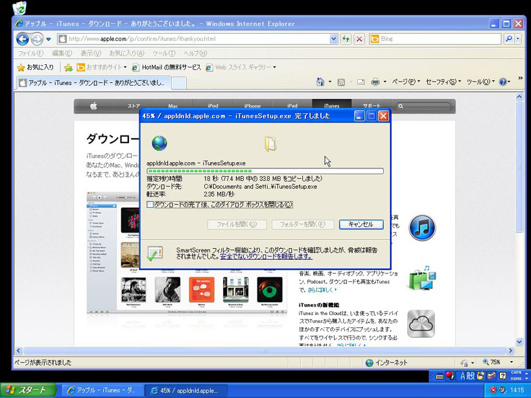Click the さらに詳しく link under iTunes description
Image resolution: width=531 pixels, height=398 pixels.
(x=322, y=290)
